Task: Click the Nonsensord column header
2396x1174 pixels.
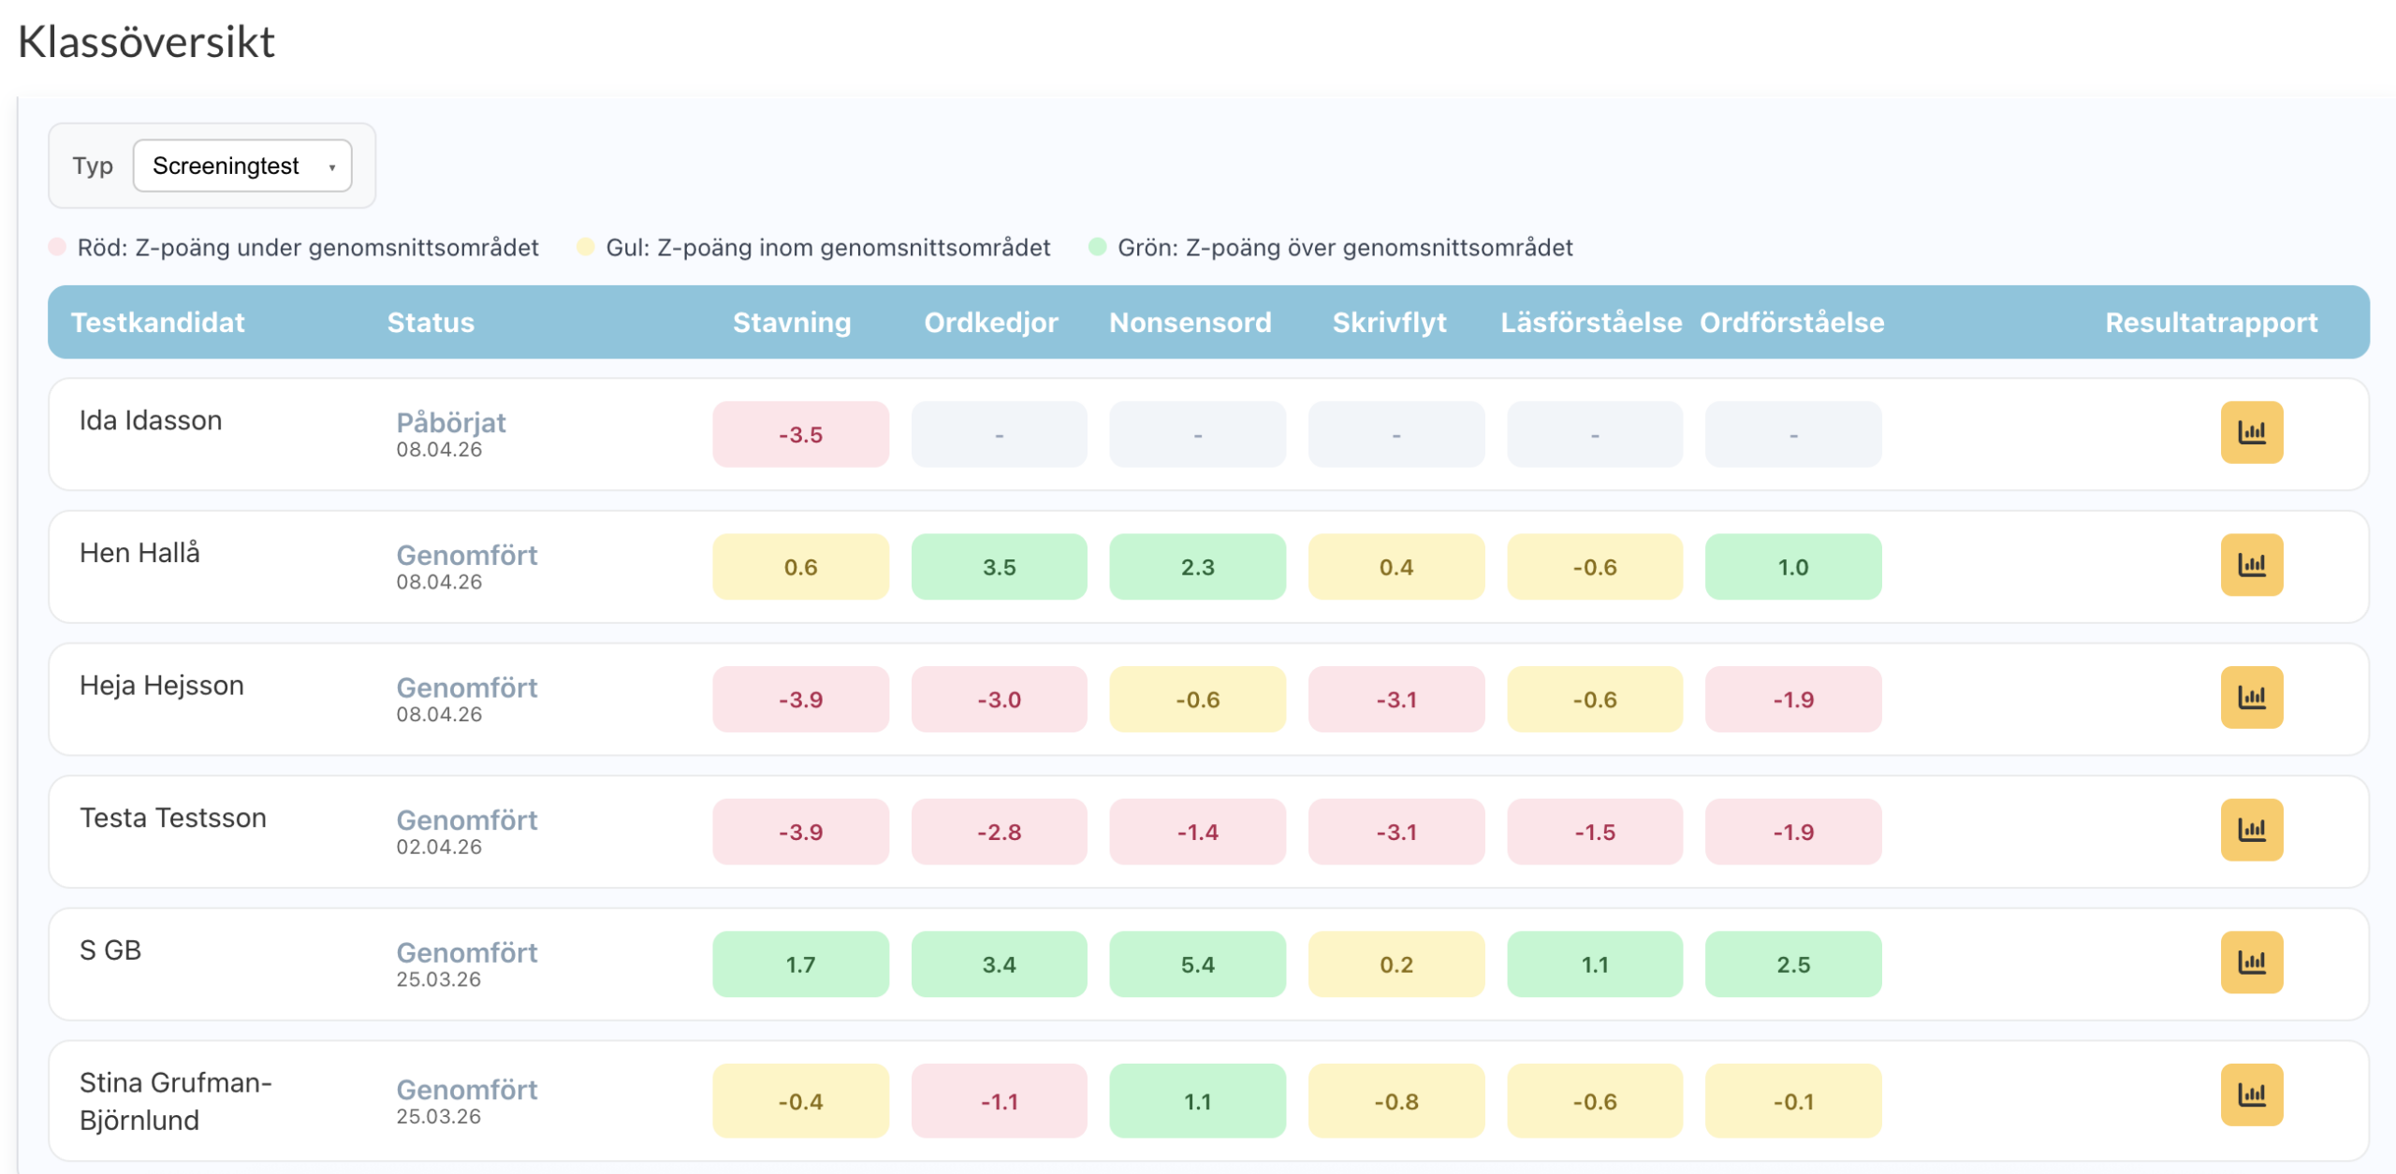Action: point(1190,323)
